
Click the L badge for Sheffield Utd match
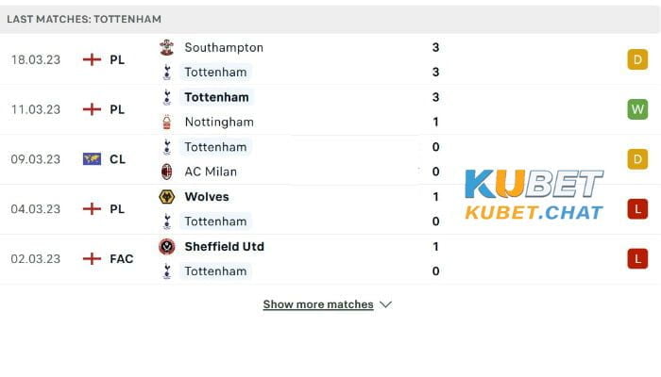[x=637, y=259]
